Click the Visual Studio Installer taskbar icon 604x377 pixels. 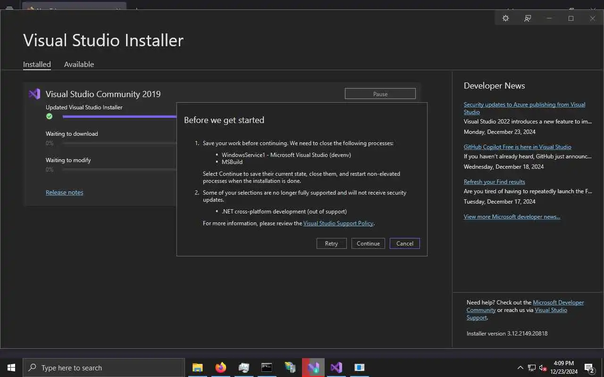coord(313,368)
